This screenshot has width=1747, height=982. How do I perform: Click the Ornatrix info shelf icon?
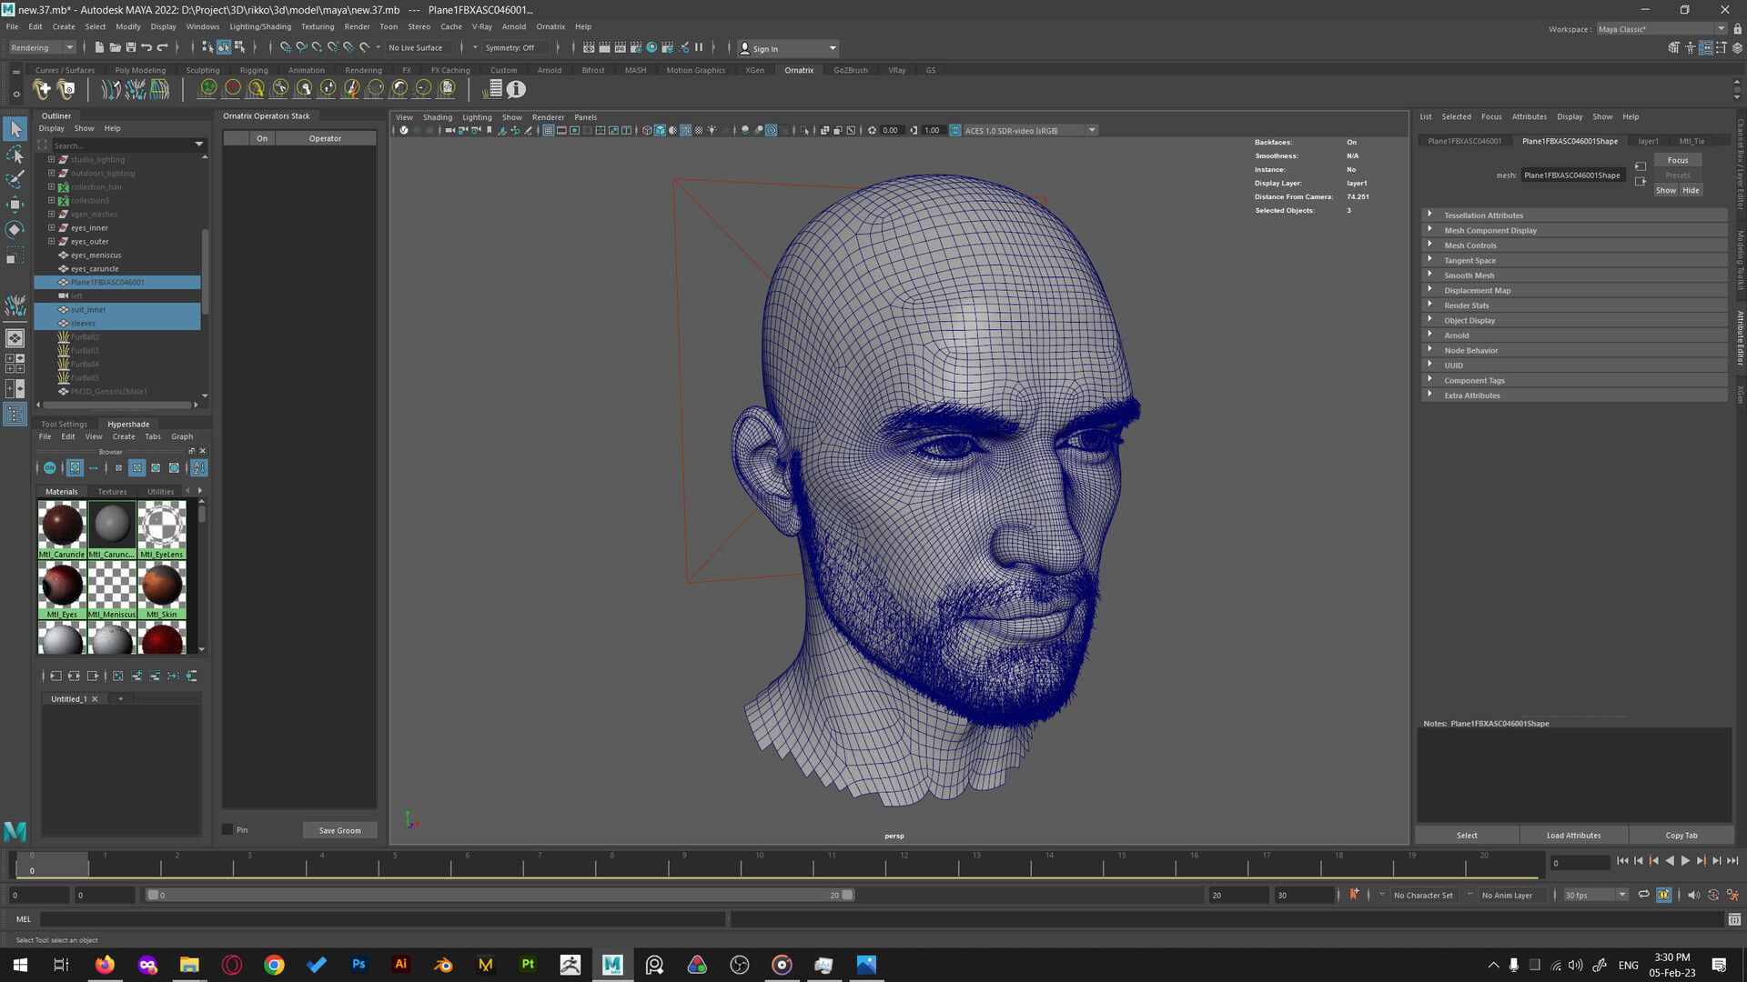516,89
